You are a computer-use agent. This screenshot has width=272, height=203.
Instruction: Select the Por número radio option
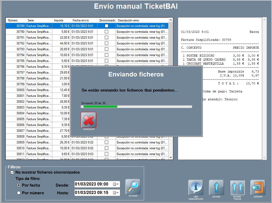tap(19, 193)
